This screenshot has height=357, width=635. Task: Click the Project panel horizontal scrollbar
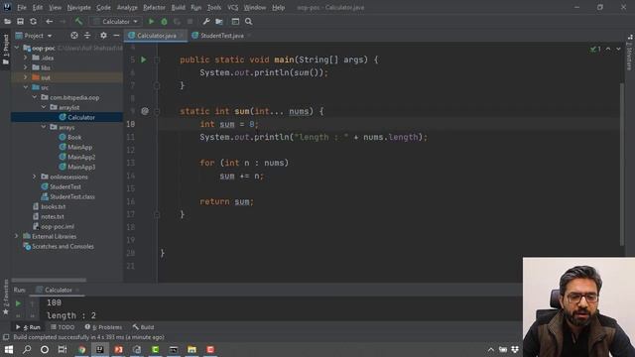(49, 280)
